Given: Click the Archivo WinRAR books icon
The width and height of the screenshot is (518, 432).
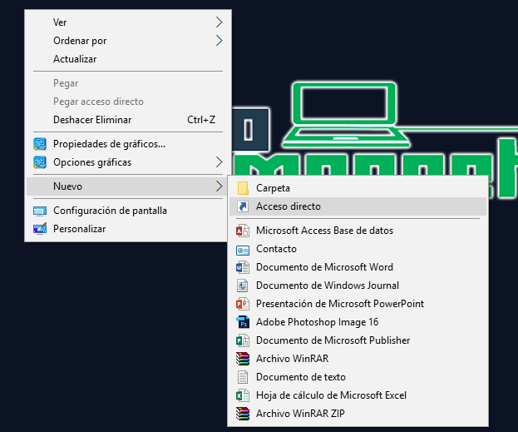Looking at the screenshot, I should coord(243,359).
